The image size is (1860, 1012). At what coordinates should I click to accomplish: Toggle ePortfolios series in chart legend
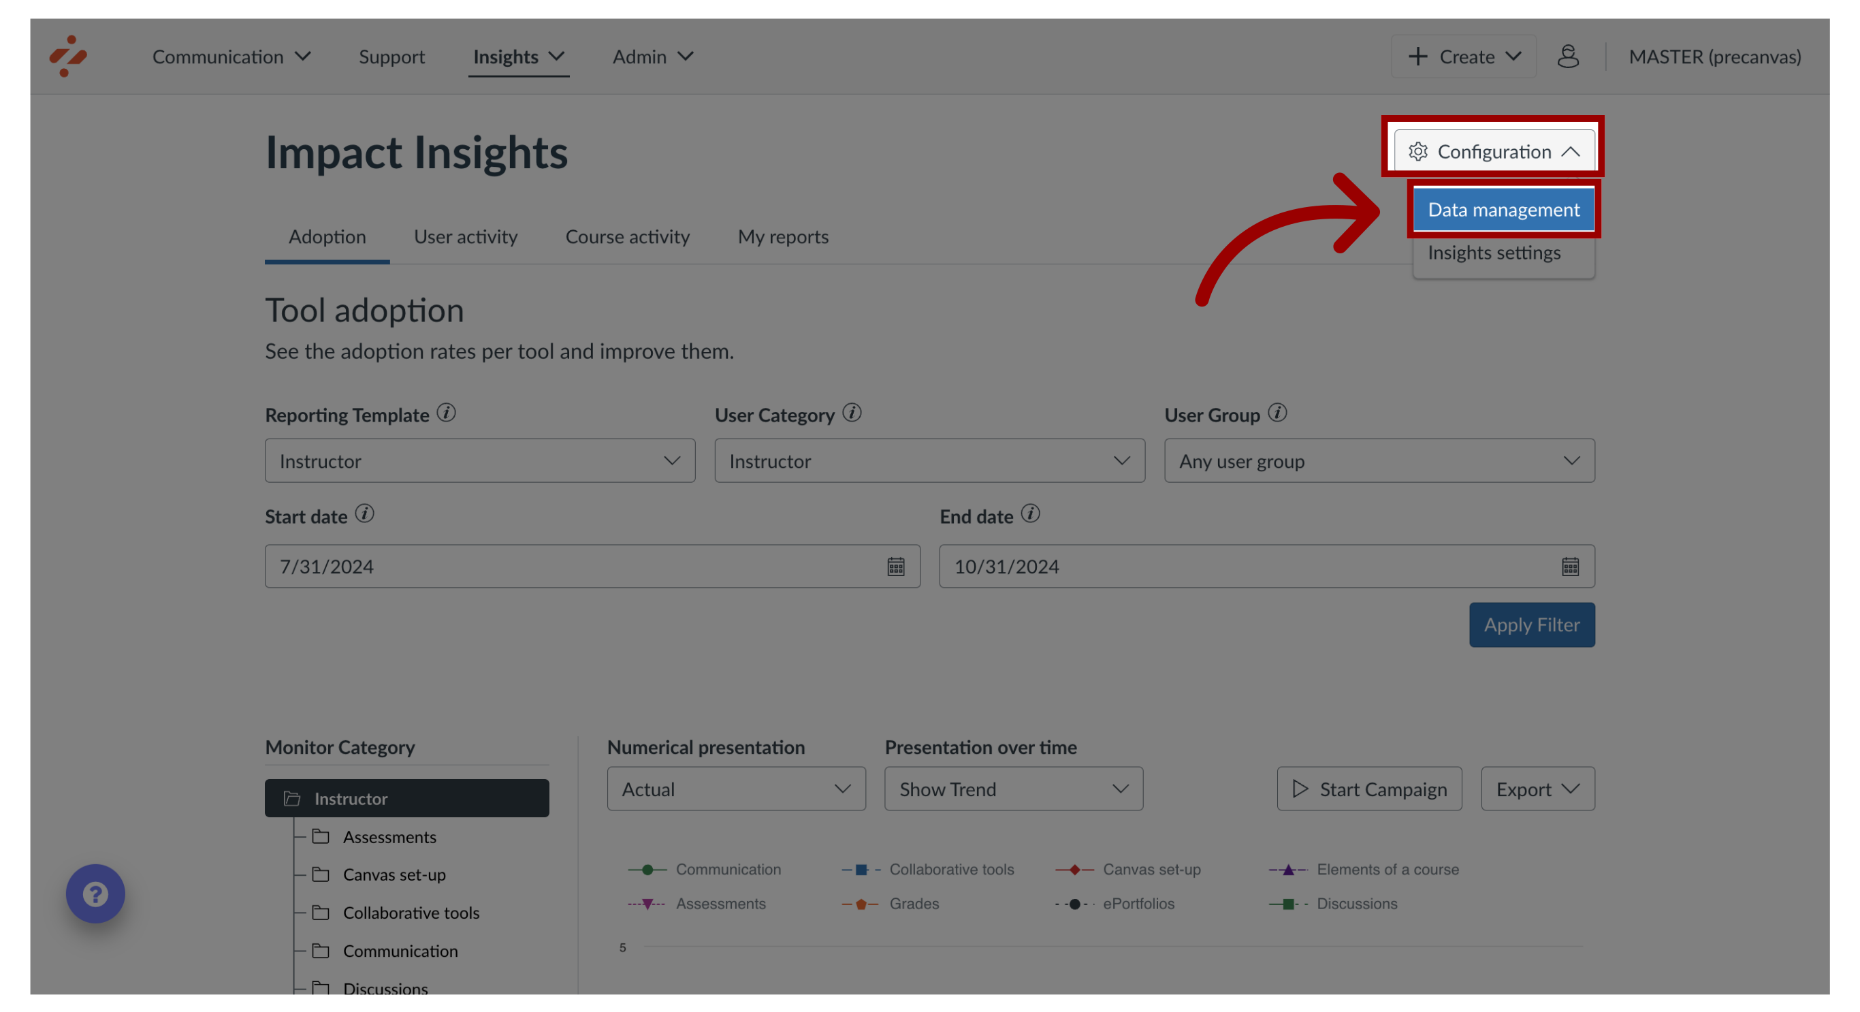1115,904
